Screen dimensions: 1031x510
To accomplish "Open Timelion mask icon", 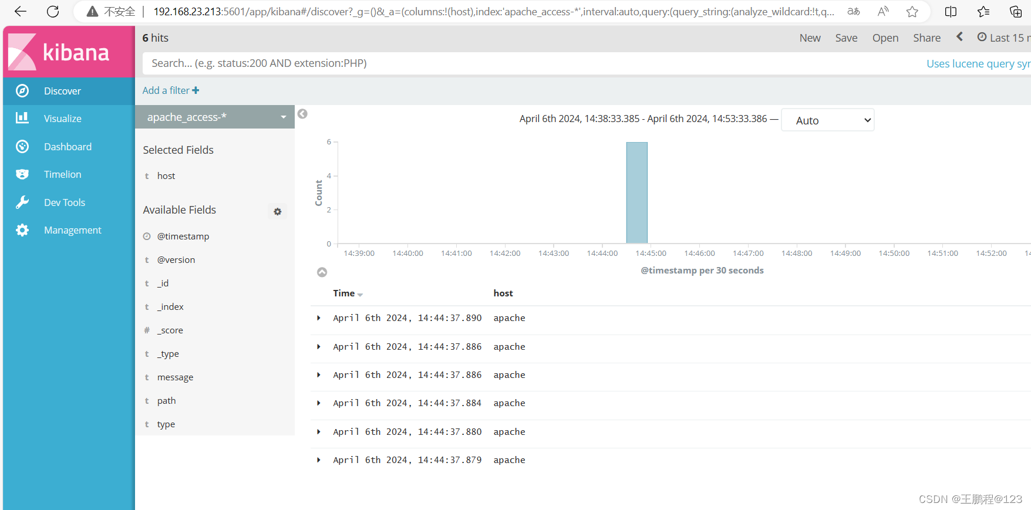I will [x=22, y=174].
